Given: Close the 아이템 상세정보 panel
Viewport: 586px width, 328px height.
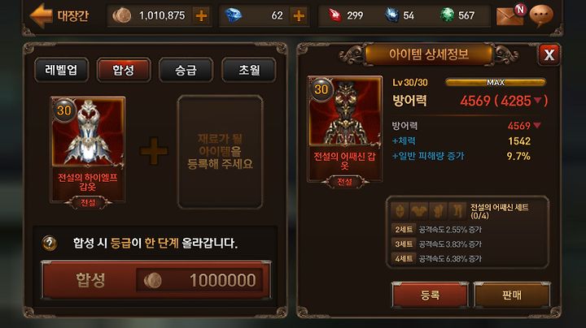Looking at the screenshot, I should pyautogui.click(x=549, y=54).
